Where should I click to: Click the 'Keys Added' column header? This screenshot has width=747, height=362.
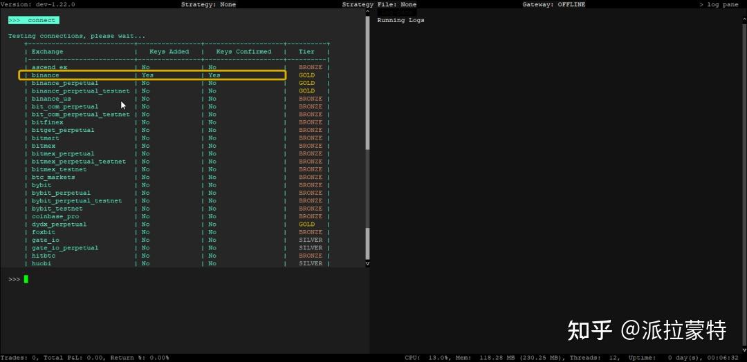tap(169, 52)
